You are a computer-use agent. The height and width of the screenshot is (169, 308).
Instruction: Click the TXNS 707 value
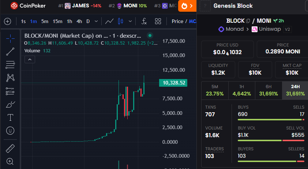click(210, 114)
